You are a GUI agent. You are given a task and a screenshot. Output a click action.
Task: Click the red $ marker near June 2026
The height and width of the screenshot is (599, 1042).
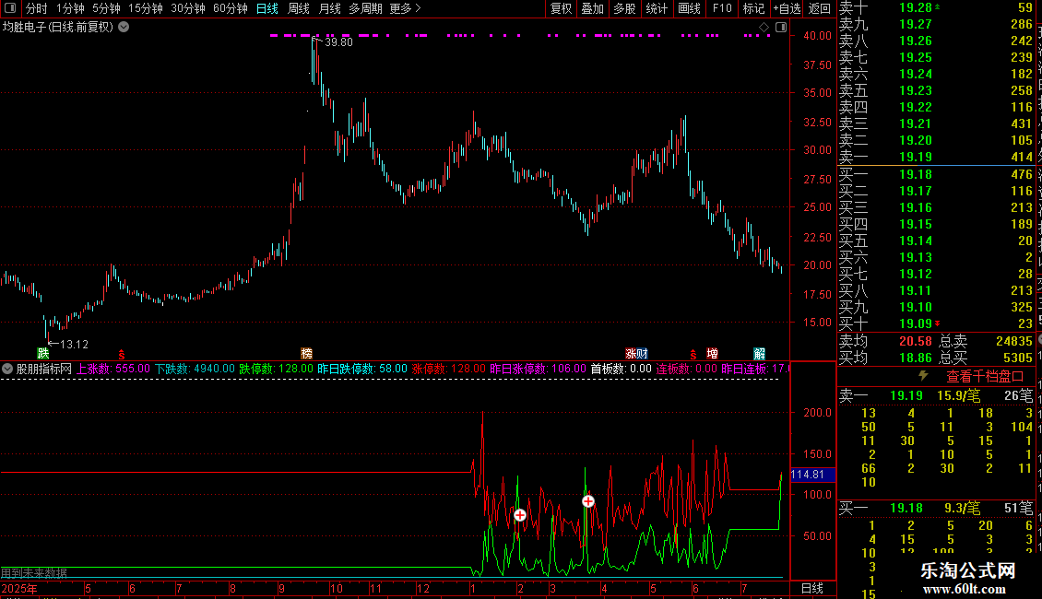point(693,355)
